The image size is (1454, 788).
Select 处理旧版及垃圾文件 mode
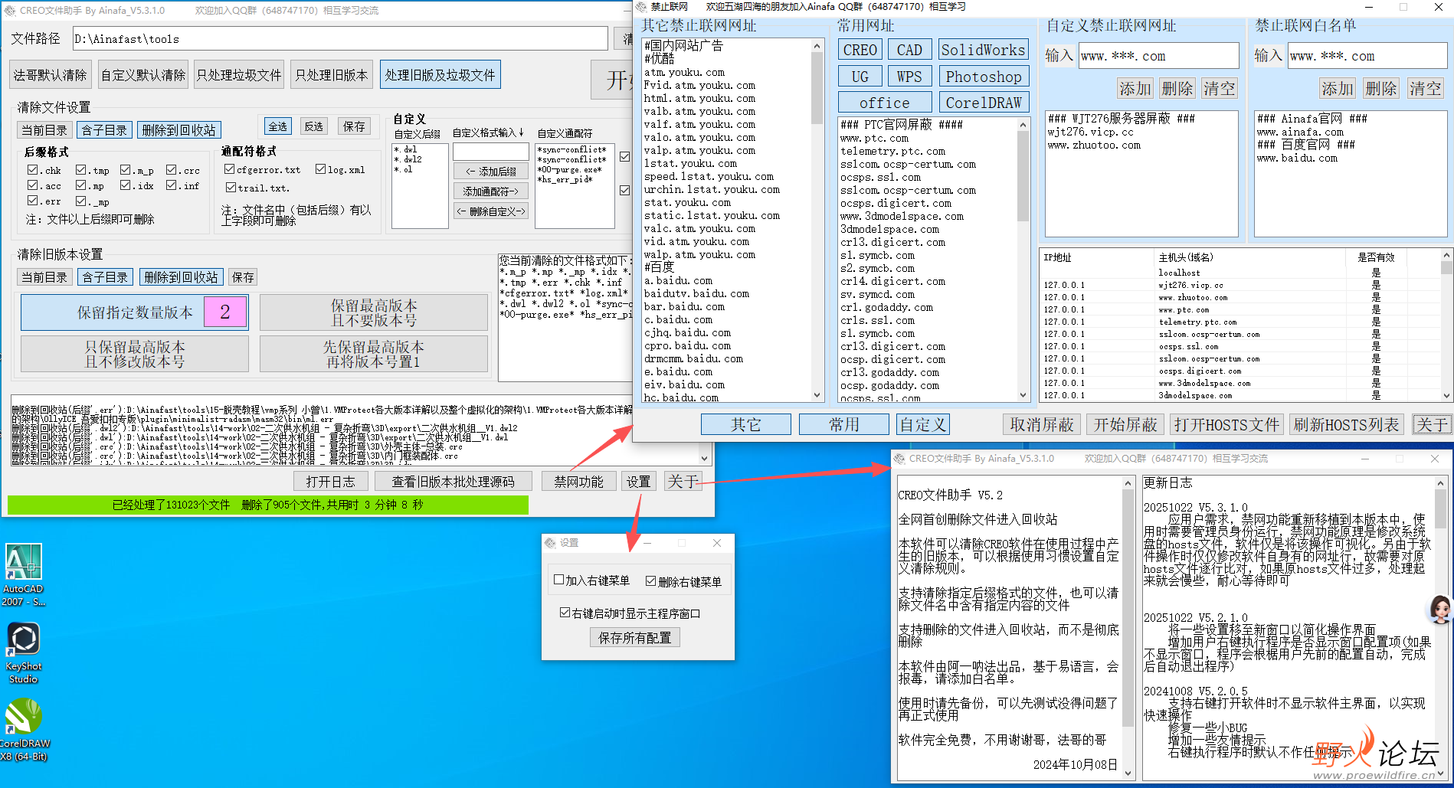coord(440,75)
